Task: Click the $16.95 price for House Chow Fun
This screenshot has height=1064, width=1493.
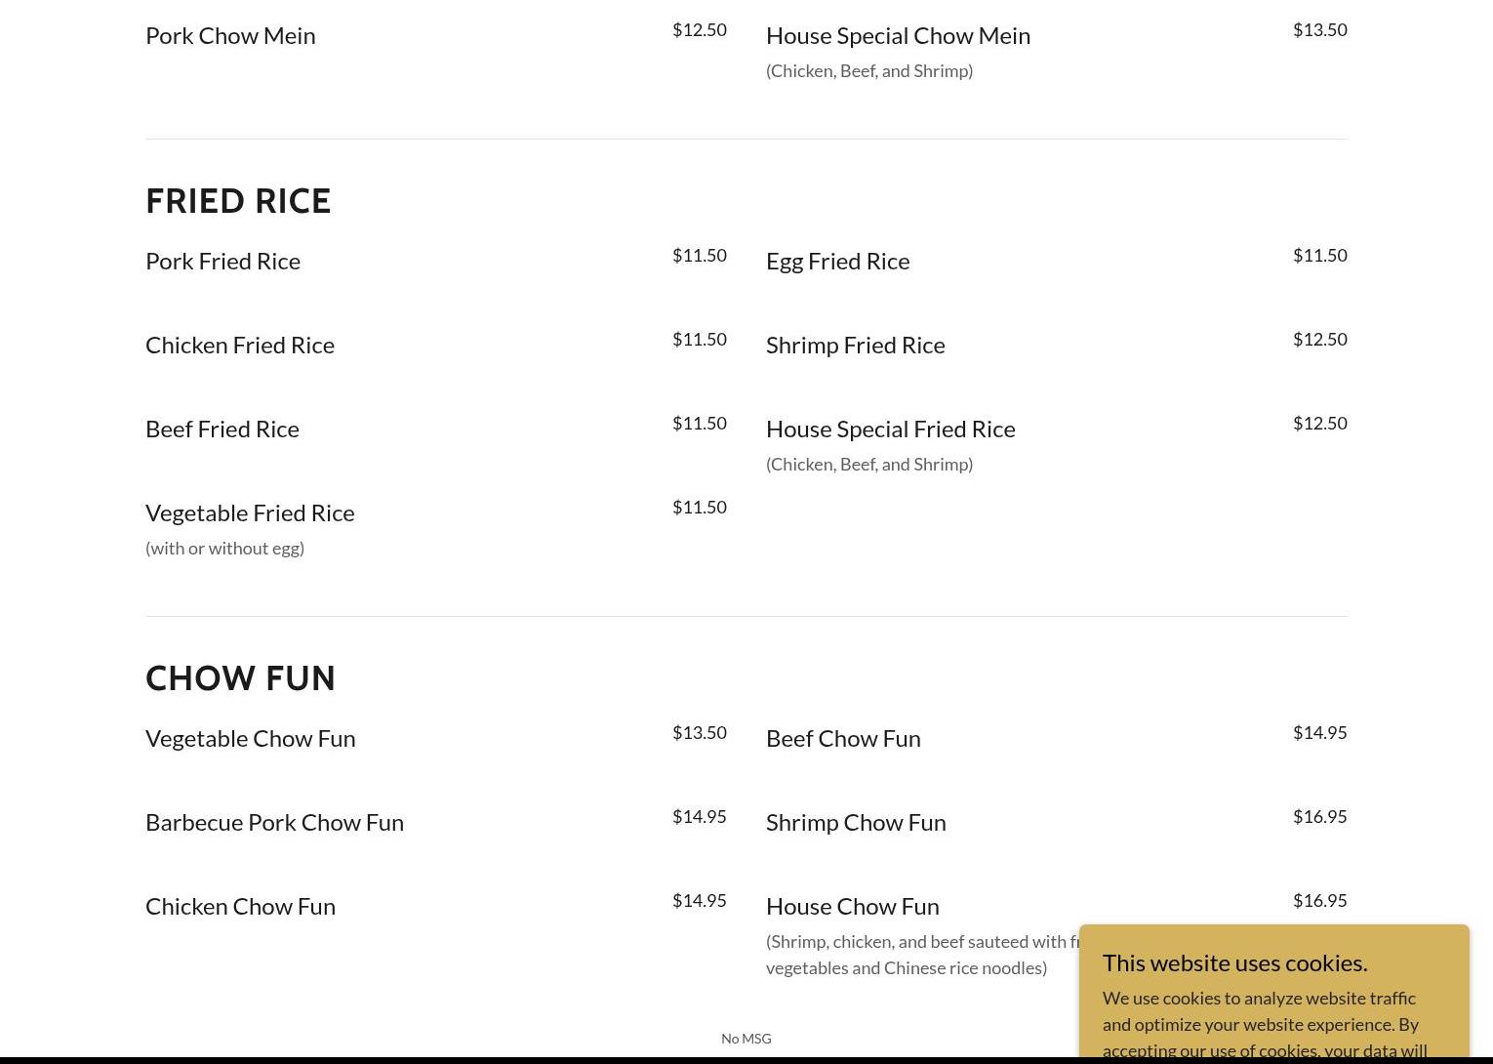Action: [x=1320, y=900]
